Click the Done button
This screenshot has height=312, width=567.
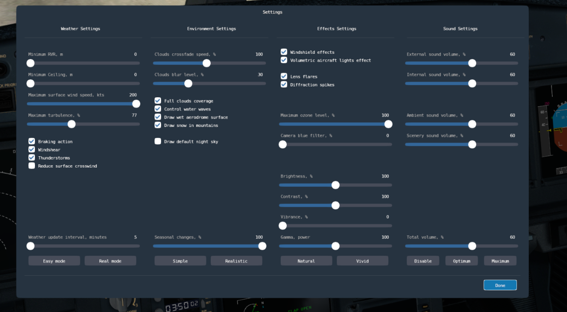pos(500,285)
